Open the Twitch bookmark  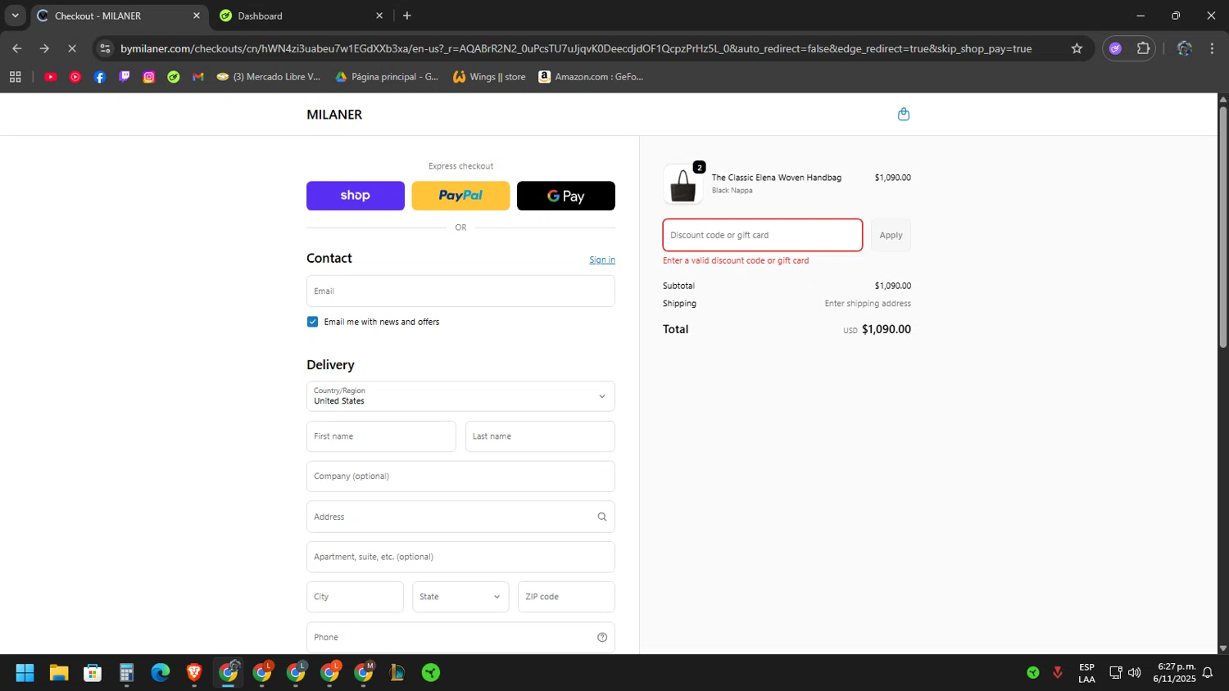[125, 77]
